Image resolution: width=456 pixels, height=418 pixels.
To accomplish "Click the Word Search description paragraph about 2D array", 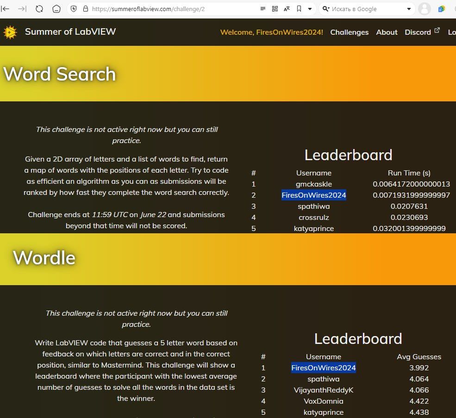I will pyautogui.click(x=126, y=176).
